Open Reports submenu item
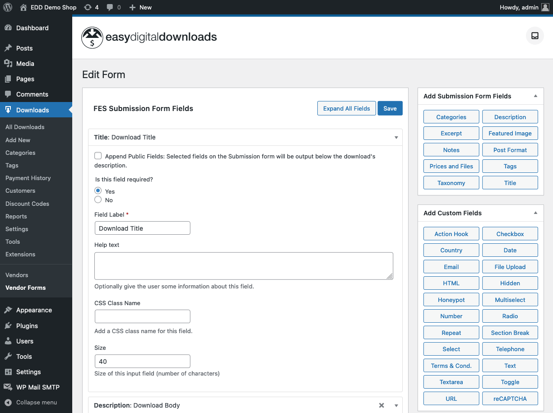The height and width of the screenshot is (413, 553). pos(16,216)
